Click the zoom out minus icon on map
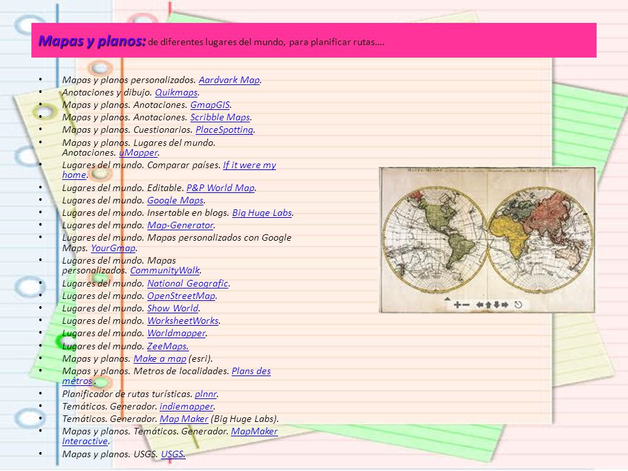Viewport: 628px width, 471px height. tap(466, 305)
